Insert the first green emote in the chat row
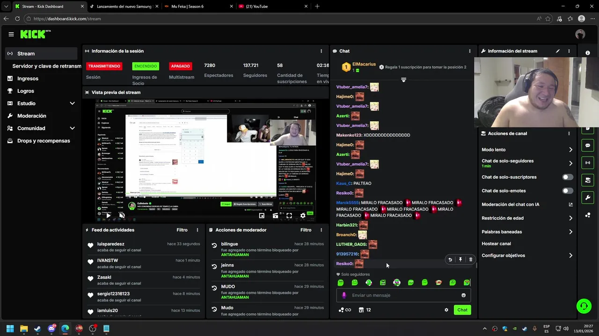Screen dimensions: 599x336 tap(341, 283)
